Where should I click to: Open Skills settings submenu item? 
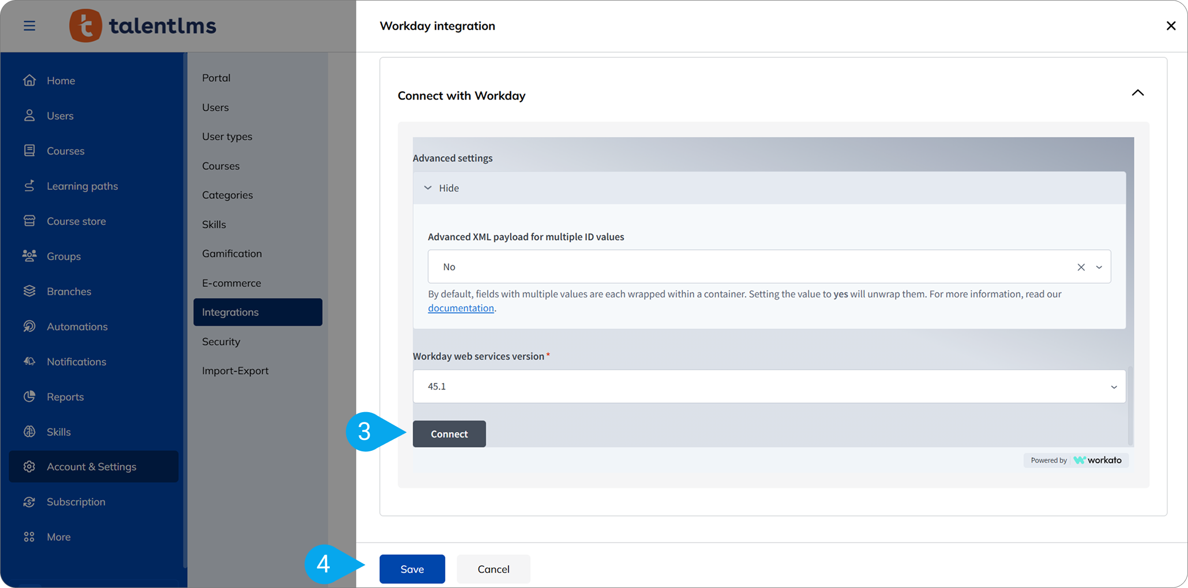pyautogui.click(x=214, y=224)
